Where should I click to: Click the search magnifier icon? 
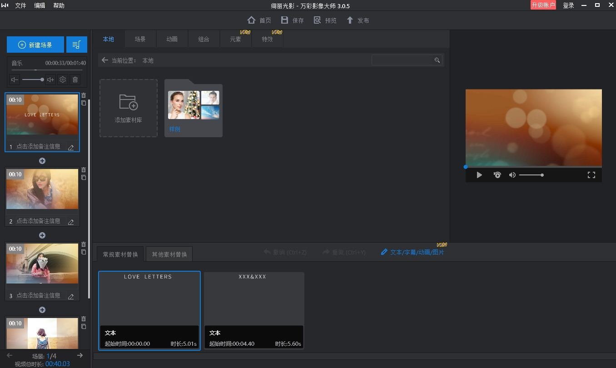(437, 60)
